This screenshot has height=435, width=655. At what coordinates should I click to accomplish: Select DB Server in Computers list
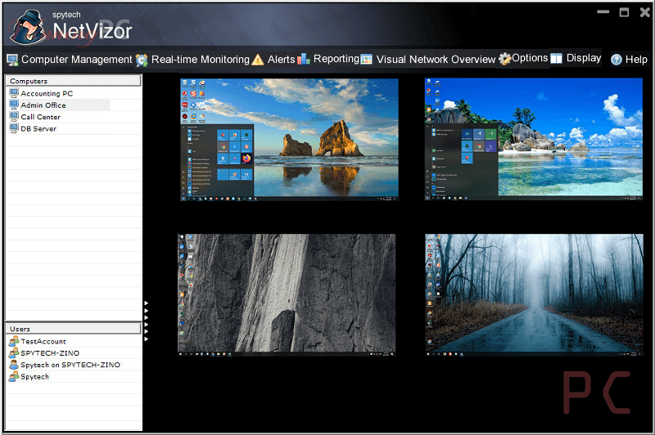(74, 128)
